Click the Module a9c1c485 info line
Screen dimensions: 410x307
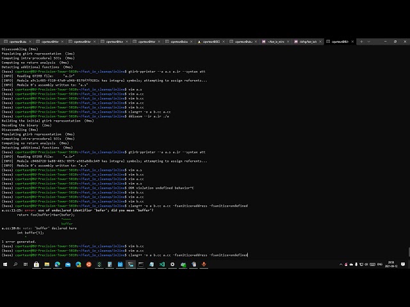tap(104, 81)
